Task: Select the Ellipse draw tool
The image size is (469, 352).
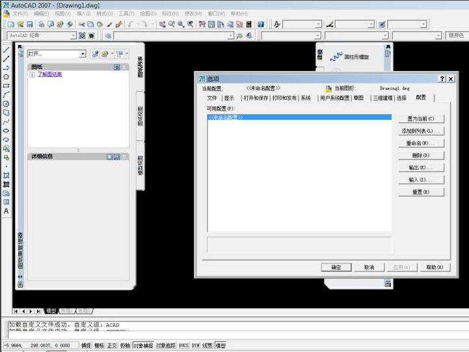Action: pos(6,131)
